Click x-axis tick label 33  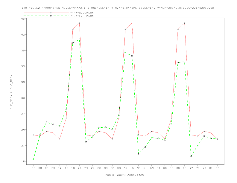click(106, 168)
